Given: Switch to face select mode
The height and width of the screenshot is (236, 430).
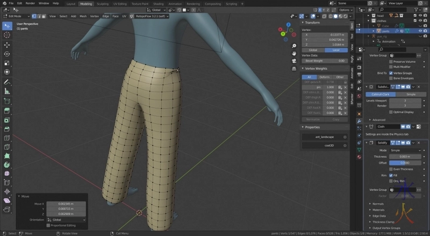Looking at the screenshot, I should coord(44,16).
